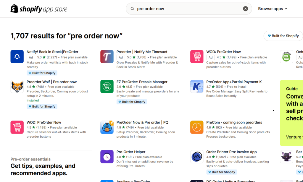Viewport: 303px width, 182px height.
Task: Open the 'Notify! Back in Stock|PreOrder' app title
Action: click(52, 52)
